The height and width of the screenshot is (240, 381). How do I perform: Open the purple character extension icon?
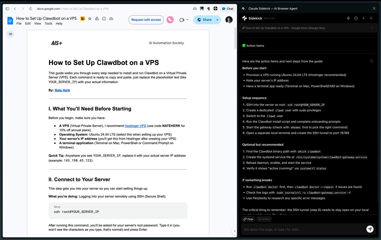209,9
